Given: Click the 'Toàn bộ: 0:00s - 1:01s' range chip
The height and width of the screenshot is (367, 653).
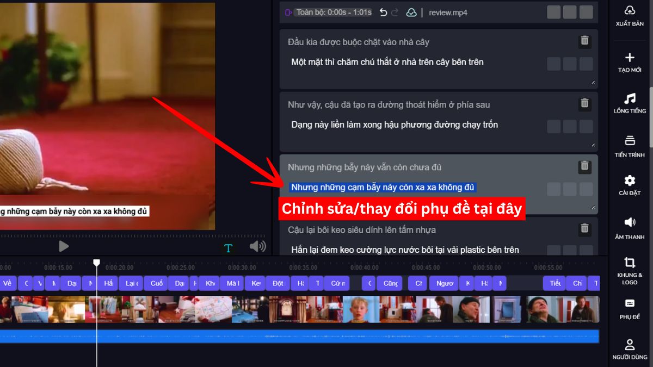Looking at the screenshot, I should click(x=333, y=12).
